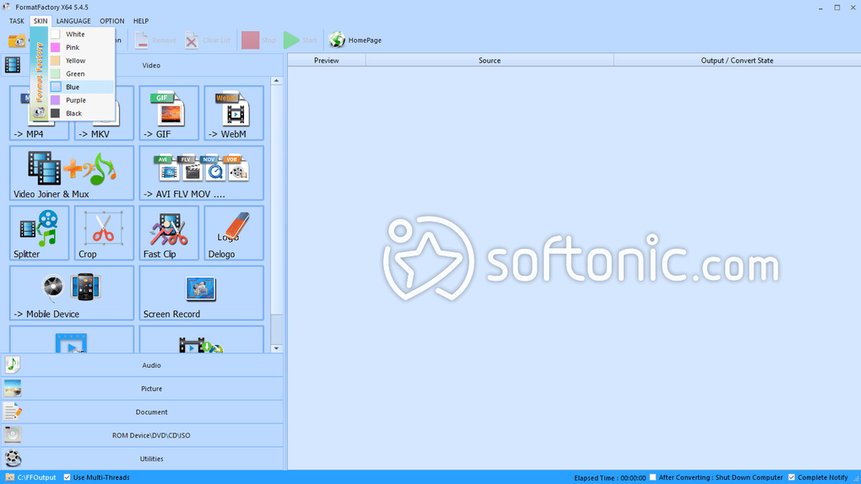Open the Splitter tool
Viewport: 861px width, 484px height.
(39, 233)
